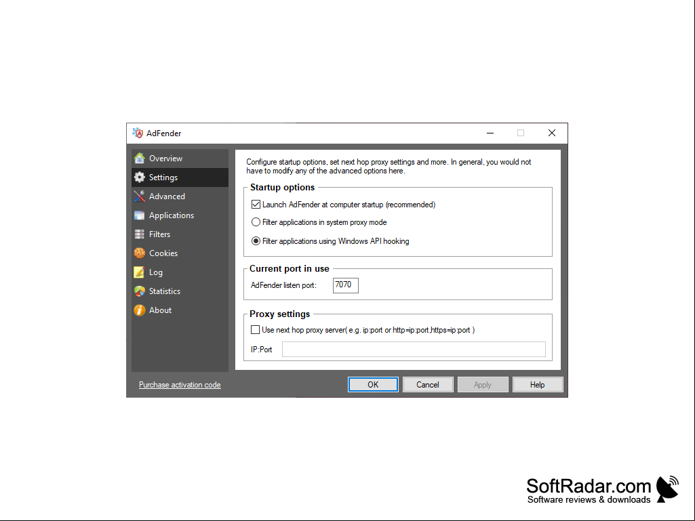The image size is (695, 521).
Task: Minimize the AdFender window
Action: pyautogui.click(x=490, y=133)
